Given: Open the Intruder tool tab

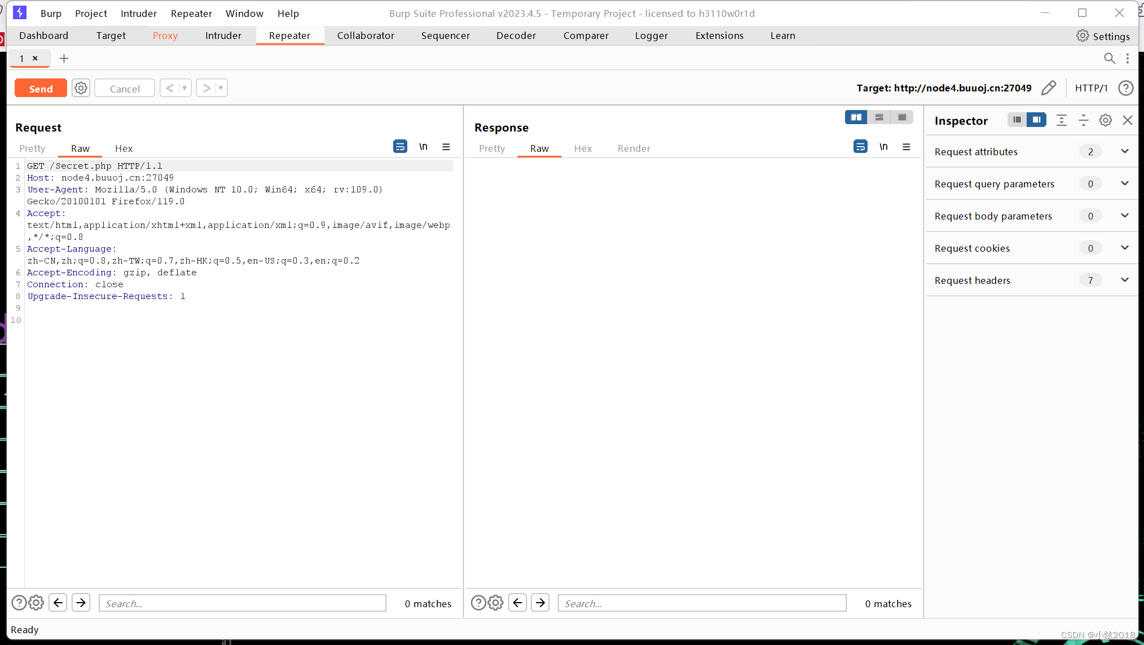Looking at the screenshot, I should click(x=223, y=36).
